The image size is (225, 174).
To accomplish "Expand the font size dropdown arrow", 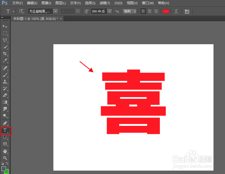I will [x=109, y=11].
